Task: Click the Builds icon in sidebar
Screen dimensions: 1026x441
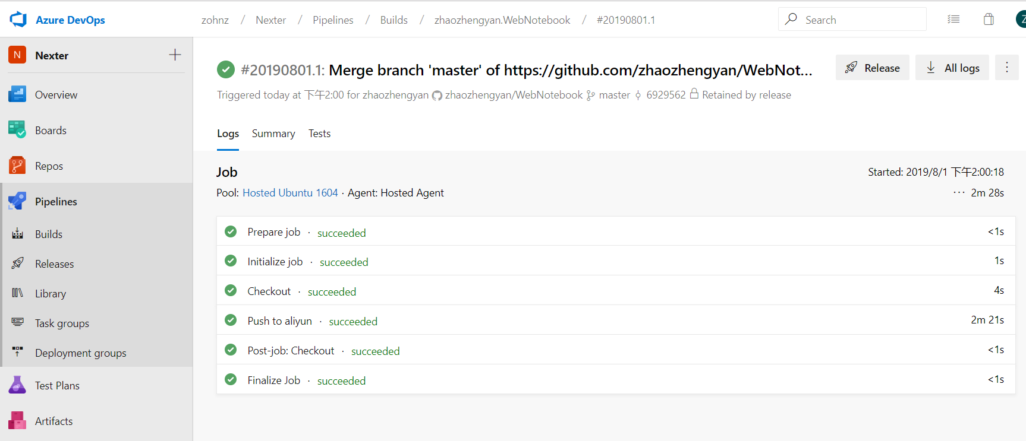Action: tap(18, 234)
